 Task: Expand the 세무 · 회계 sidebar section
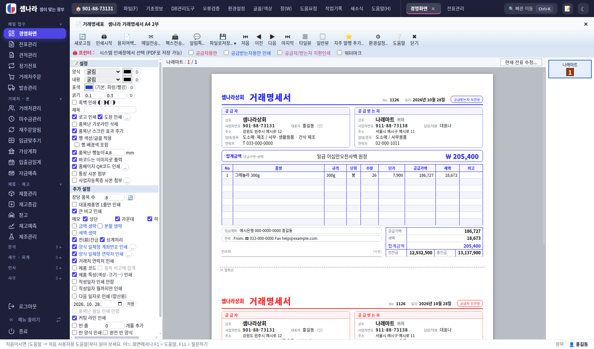click(35, 257)
